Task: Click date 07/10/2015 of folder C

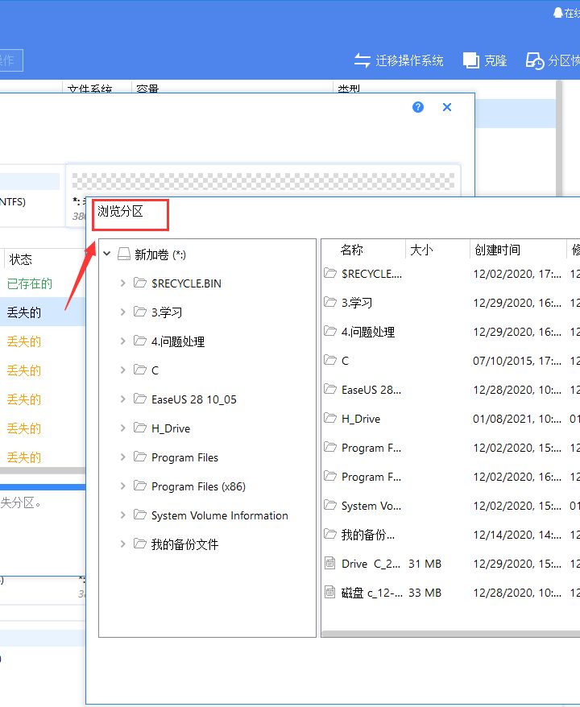Action: click(516, 361)
